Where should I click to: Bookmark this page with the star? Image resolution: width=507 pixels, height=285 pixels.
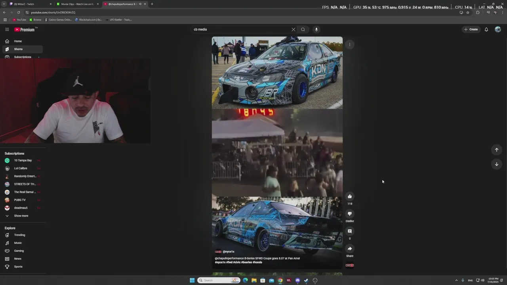[x=468, y=12]
